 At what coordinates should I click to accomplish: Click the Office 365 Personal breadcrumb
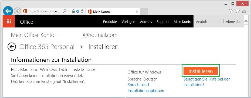(47, 47)
